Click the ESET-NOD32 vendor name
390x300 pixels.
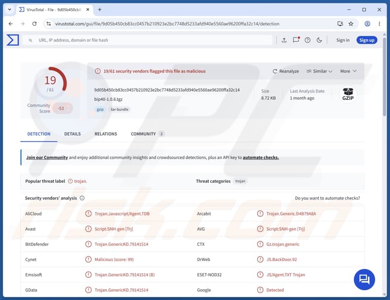point(209,275)
